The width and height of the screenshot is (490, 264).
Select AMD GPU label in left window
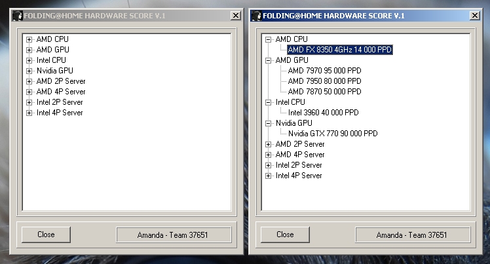coord(53,50)
